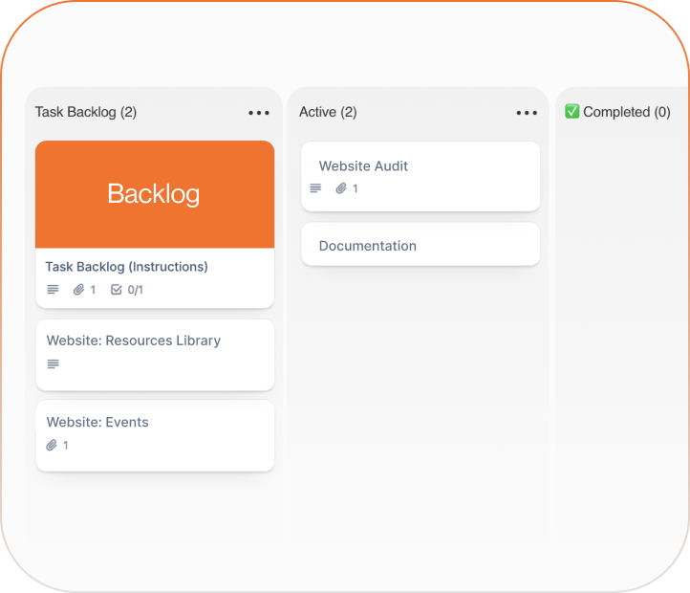Viewport: 690px width, 593px height.
Task: Open the Website: Resources Library card
Action: (134, 340)
